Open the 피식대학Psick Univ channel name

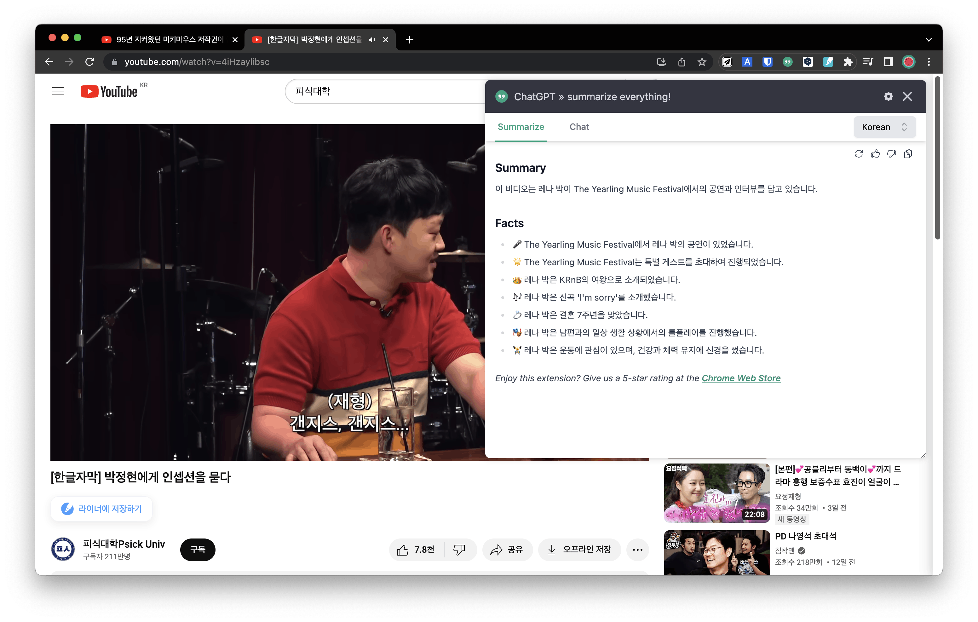click(124, 544)
